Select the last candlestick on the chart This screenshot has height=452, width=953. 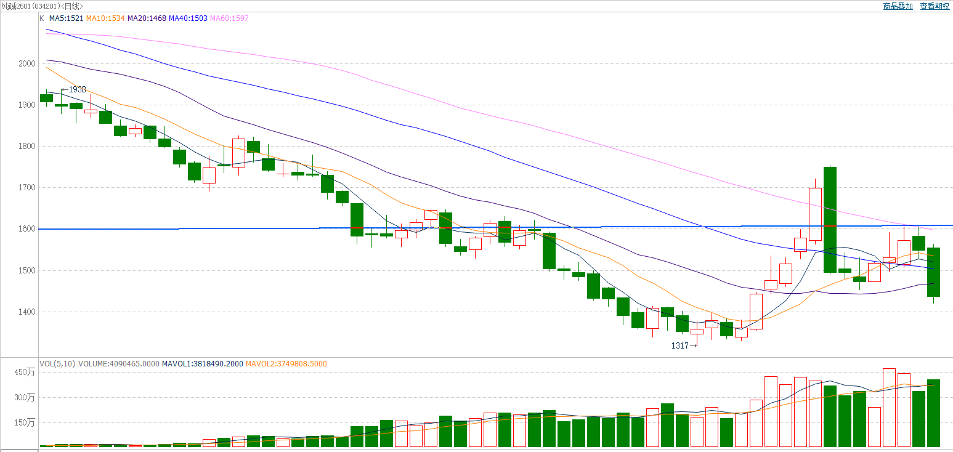click(933, 272)
